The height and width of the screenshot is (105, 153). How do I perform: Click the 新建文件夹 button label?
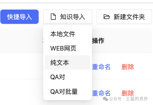point(129,17)
